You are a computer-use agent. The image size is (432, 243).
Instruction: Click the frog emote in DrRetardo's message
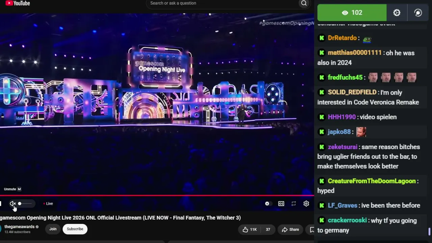[367, 39]
